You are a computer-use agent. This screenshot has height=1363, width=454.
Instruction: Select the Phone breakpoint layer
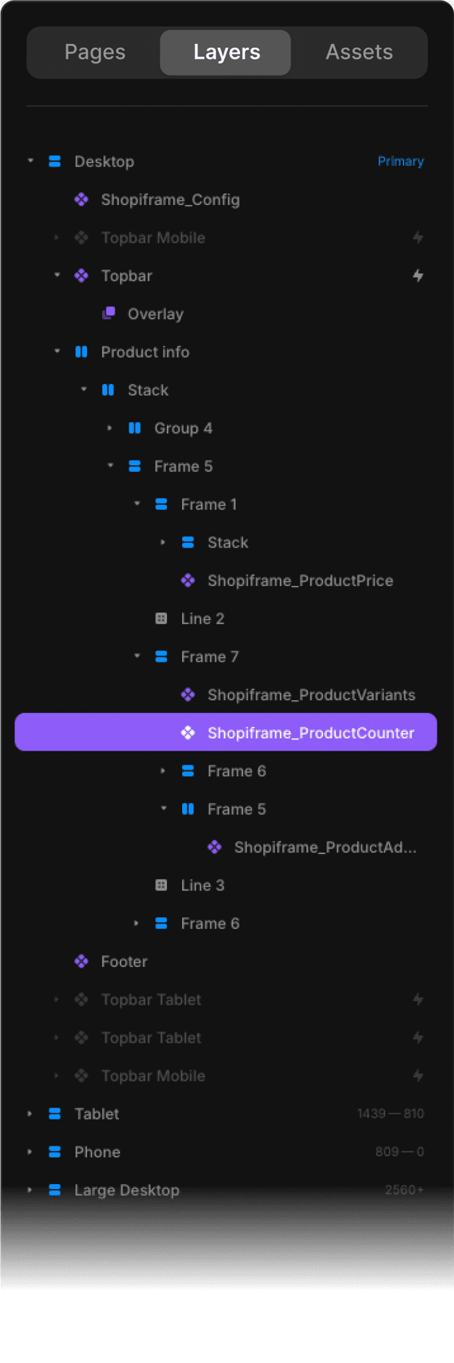97,1152
